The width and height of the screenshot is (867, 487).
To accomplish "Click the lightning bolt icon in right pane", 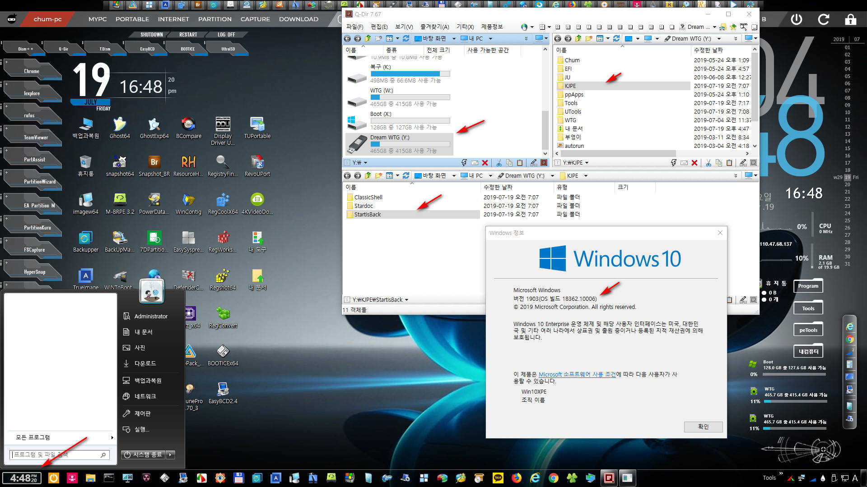I will pyautogui.click(x=674, y=163).
